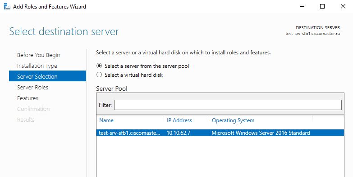Open the Before You Begin step
The image size is (353, 177).
point(38,55)
